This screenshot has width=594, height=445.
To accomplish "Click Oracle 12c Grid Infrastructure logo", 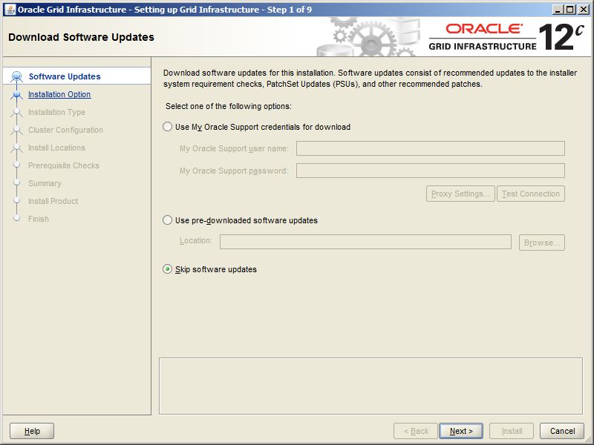I will (507, 37).
